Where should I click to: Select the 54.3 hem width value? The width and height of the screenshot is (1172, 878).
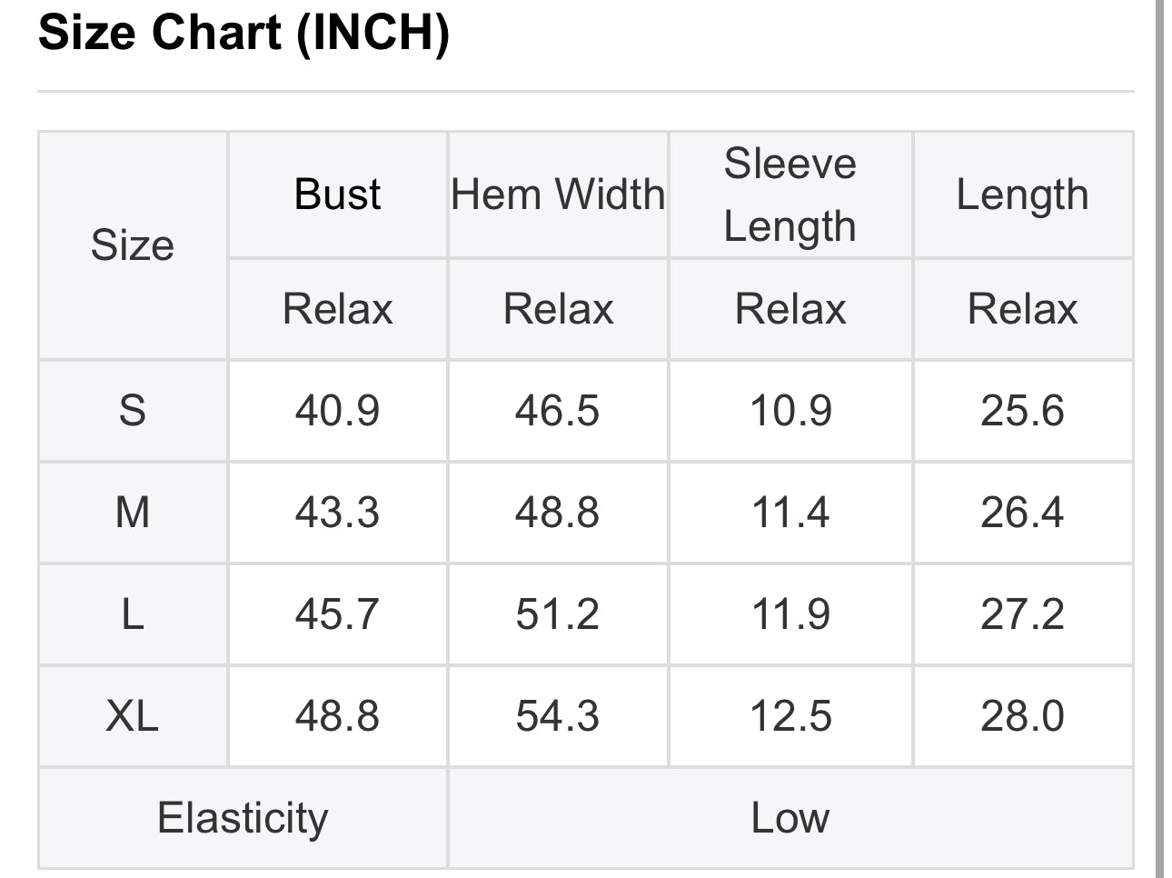[558, 716]
